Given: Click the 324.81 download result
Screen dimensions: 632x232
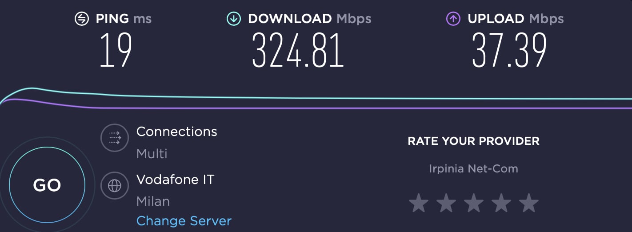Looking at the screenshot, I should click(298, 50).
